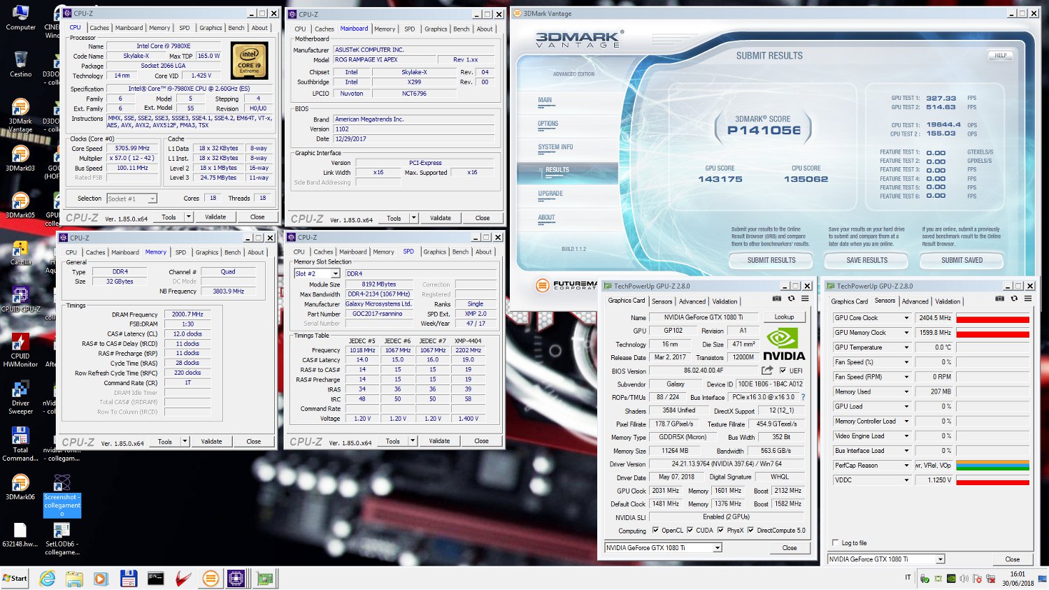
Task: Click the SAVE RESULTS button
Action: 866,260
